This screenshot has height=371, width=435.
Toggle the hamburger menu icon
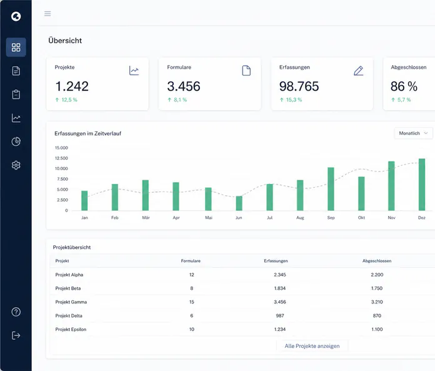(47, 14)
